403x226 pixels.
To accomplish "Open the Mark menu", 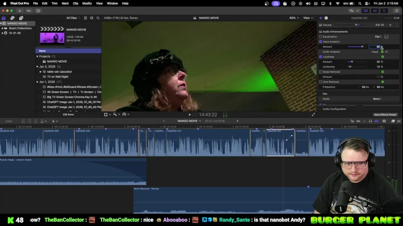I will 65,3.
